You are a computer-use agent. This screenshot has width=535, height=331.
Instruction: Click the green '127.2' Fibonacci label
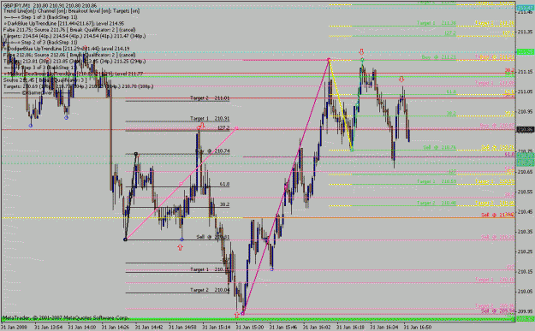[450, 33]
